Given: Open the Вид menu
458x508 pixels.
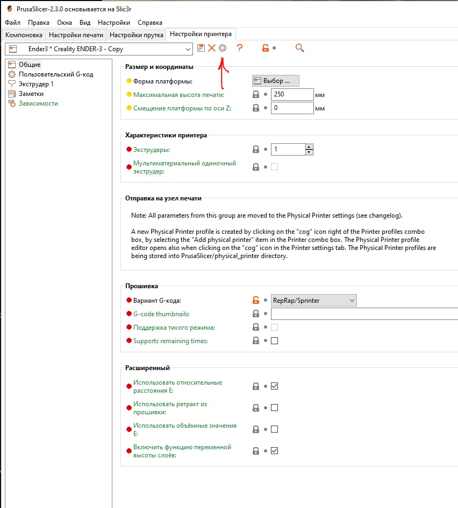Looking at the screenshot, I should (x=85, y=22).
